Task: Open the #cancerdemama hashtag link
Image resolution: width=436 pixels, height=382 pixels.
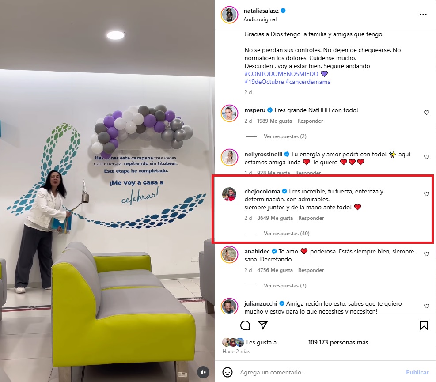Action: [x=308, y=82]
